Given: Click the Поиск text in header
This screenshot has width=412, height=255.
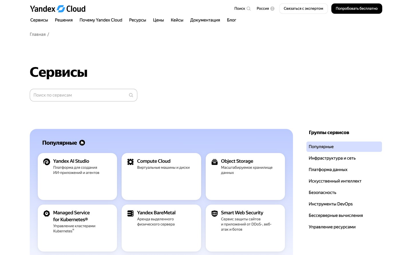Looking at the screenshot, I should pos(240,9).
